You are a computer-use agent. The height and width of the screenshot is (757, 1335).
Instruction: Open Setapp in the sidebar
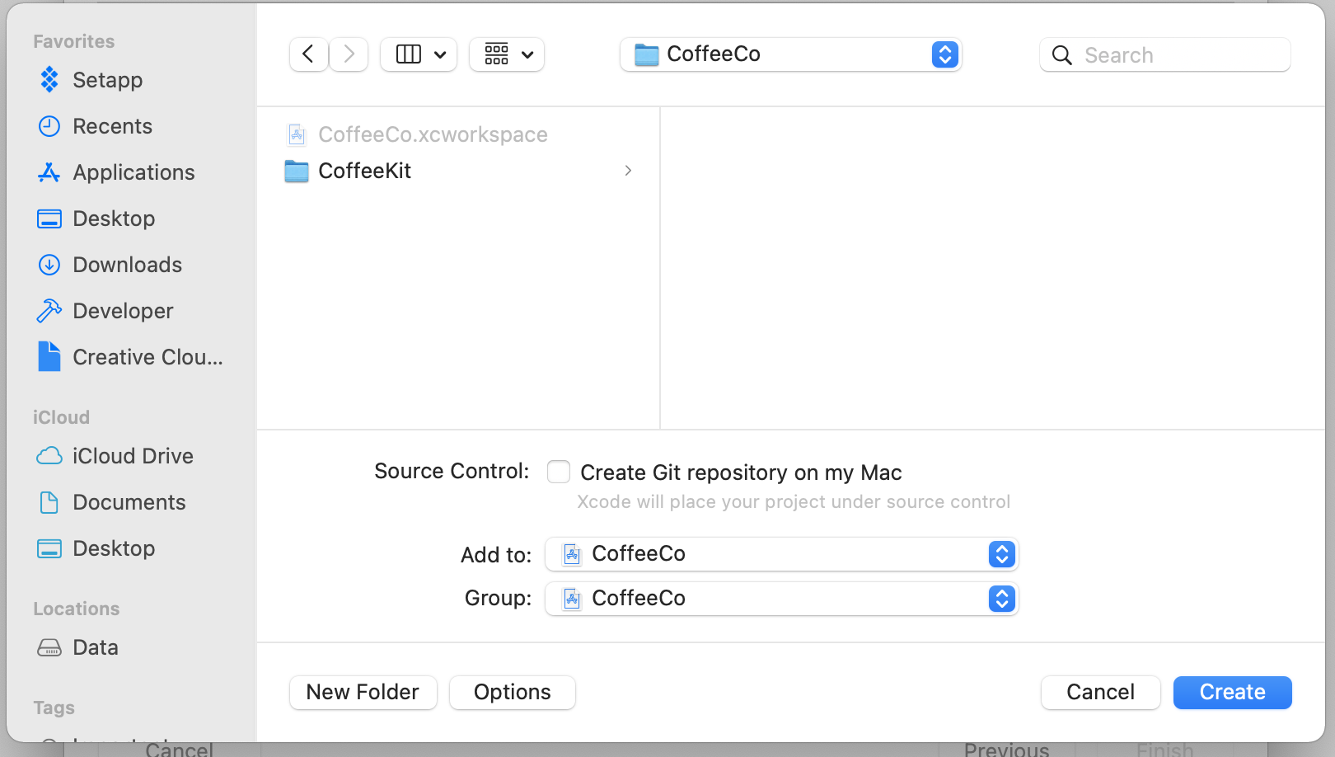(x=107, y=80)
